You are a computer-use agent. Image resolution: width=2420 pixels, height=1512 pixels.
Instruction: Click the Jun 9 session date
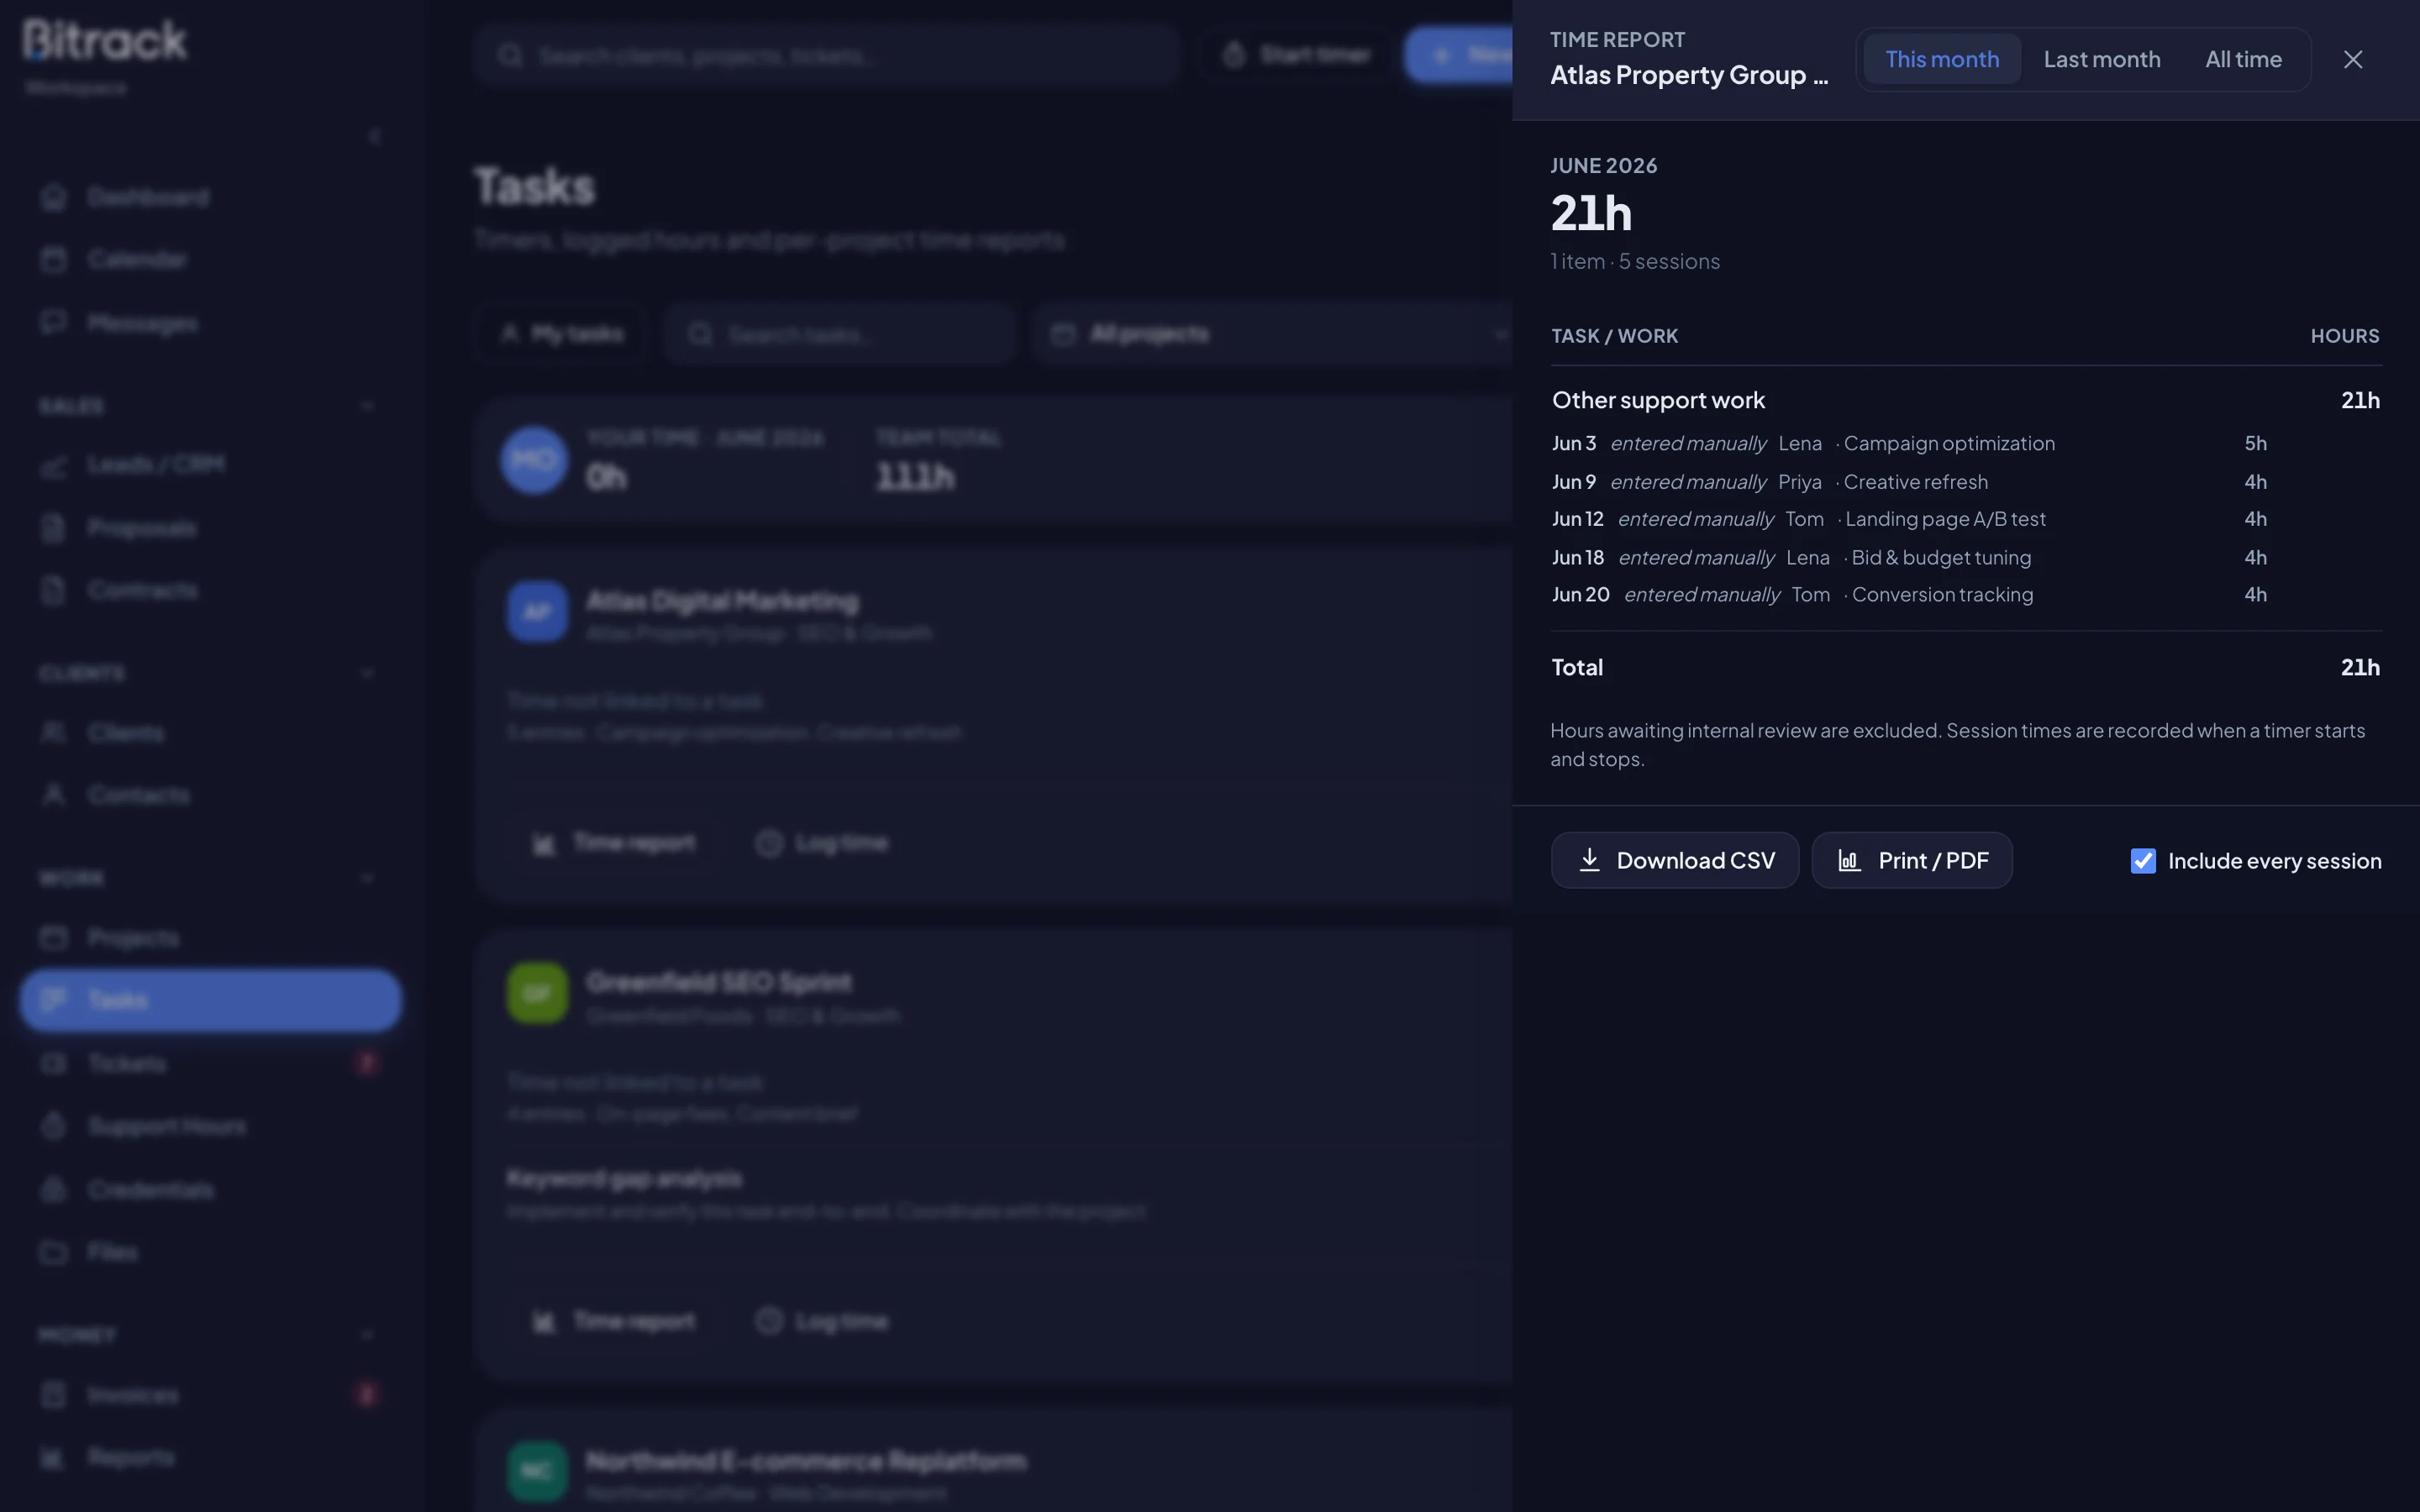[x=1574, y=482]
